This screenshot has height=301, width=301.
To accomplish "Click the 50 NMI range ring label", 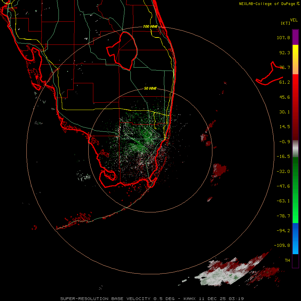I will (150, 89).
